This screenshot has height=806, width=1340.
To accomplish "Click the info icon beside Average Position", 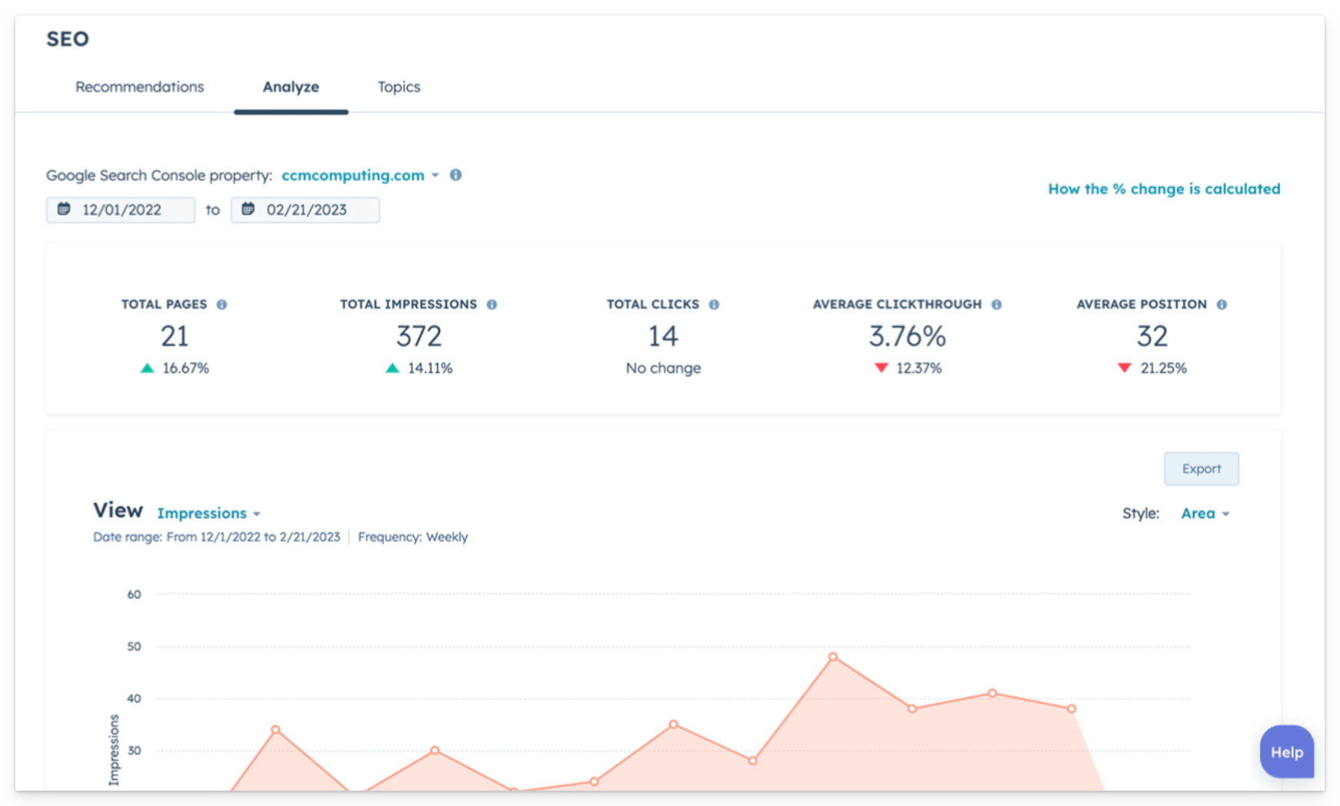I will point(1222,304).
